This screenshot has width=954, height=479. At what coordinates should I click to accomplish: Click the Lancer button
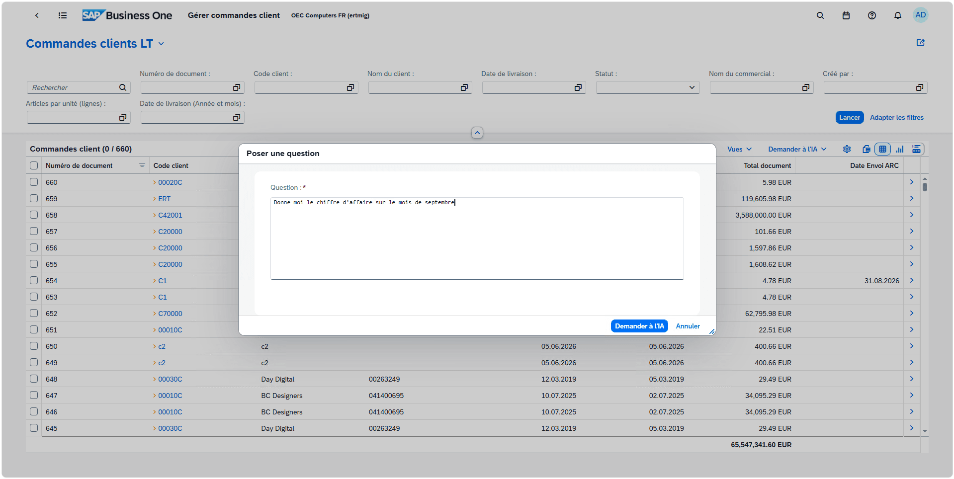[850, 117]
